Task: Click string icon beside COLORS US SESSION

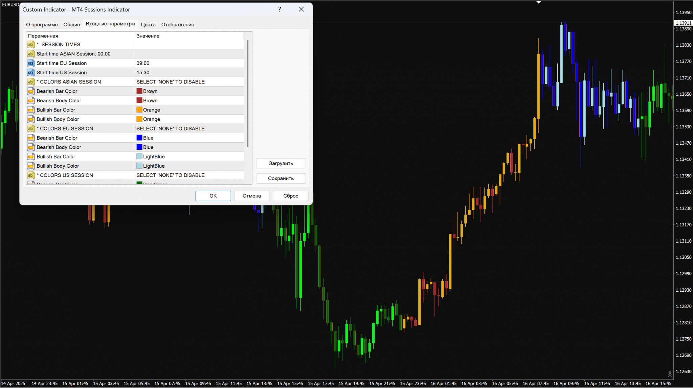Action: [x=30, y=175]
